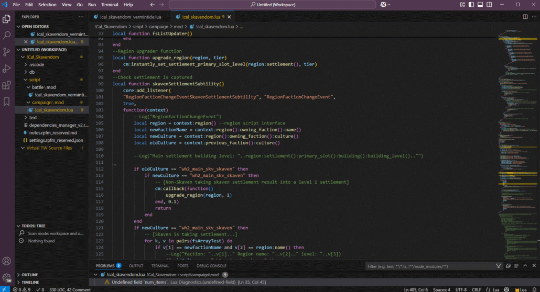Toggle the primary side bar
540x292 pixels.
[x=471, y=5]
